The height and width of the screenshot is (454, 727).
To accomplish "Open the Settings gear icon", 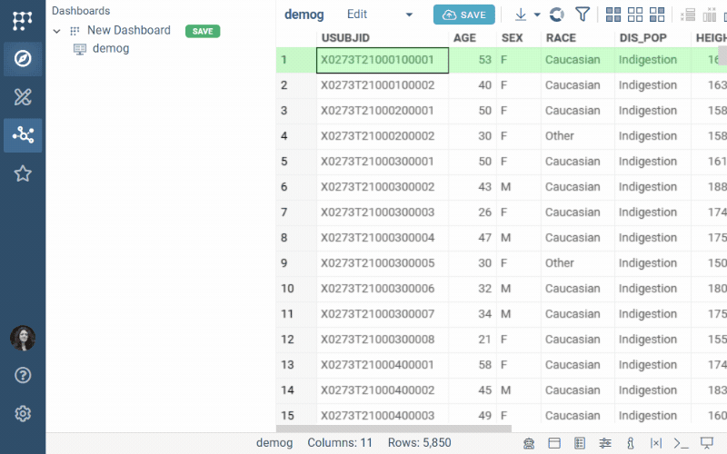I will tap(23, 413).
